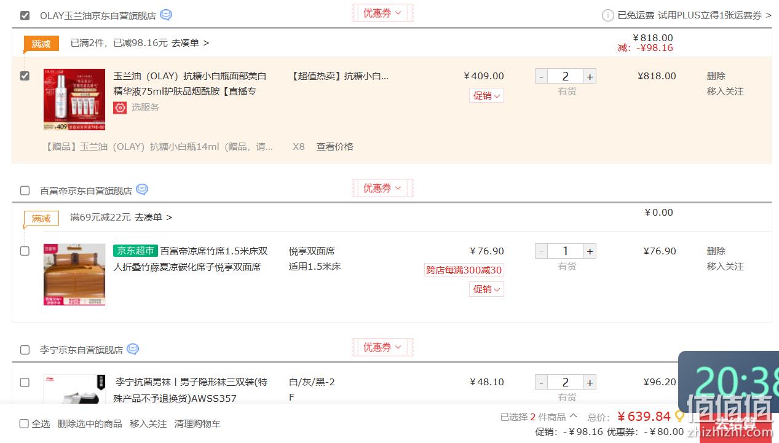Open the OLAY store 优惠券 dropdown
The image size is (779, 443).
(x=382, y=13)
